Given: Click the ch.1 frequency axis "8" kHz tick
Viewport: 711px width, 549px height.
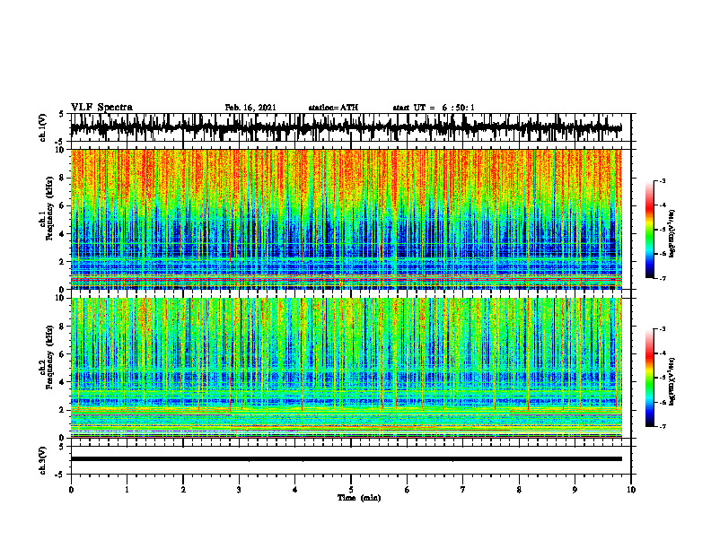Looking at the screenshot, I should pyautogui.click(x=63, y=178).
